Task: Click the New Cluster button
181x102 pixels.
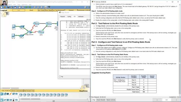Action: tap(41, 10)
